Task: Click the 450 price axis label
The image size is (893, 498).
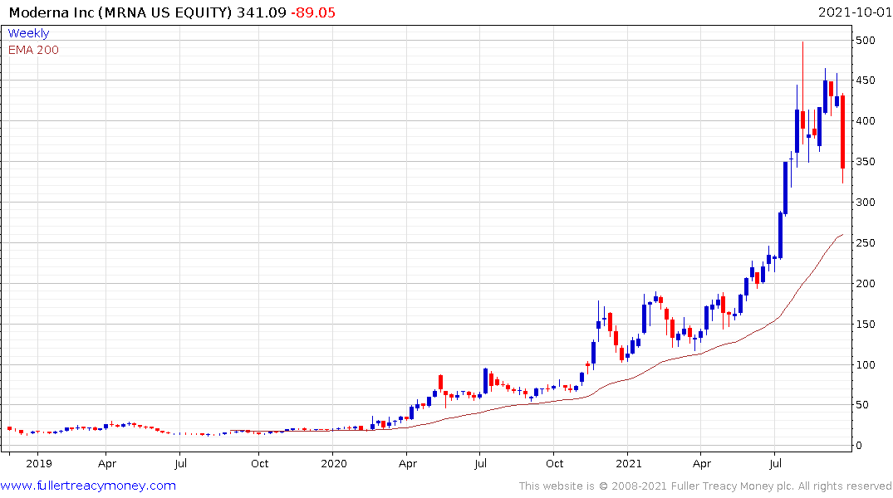Action: [866, 81]
